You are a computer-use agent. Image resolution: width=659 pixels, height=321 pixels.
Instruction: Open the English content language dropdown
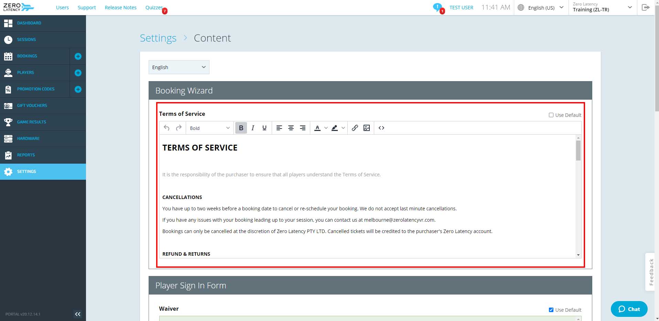click(x=179, y=67)
